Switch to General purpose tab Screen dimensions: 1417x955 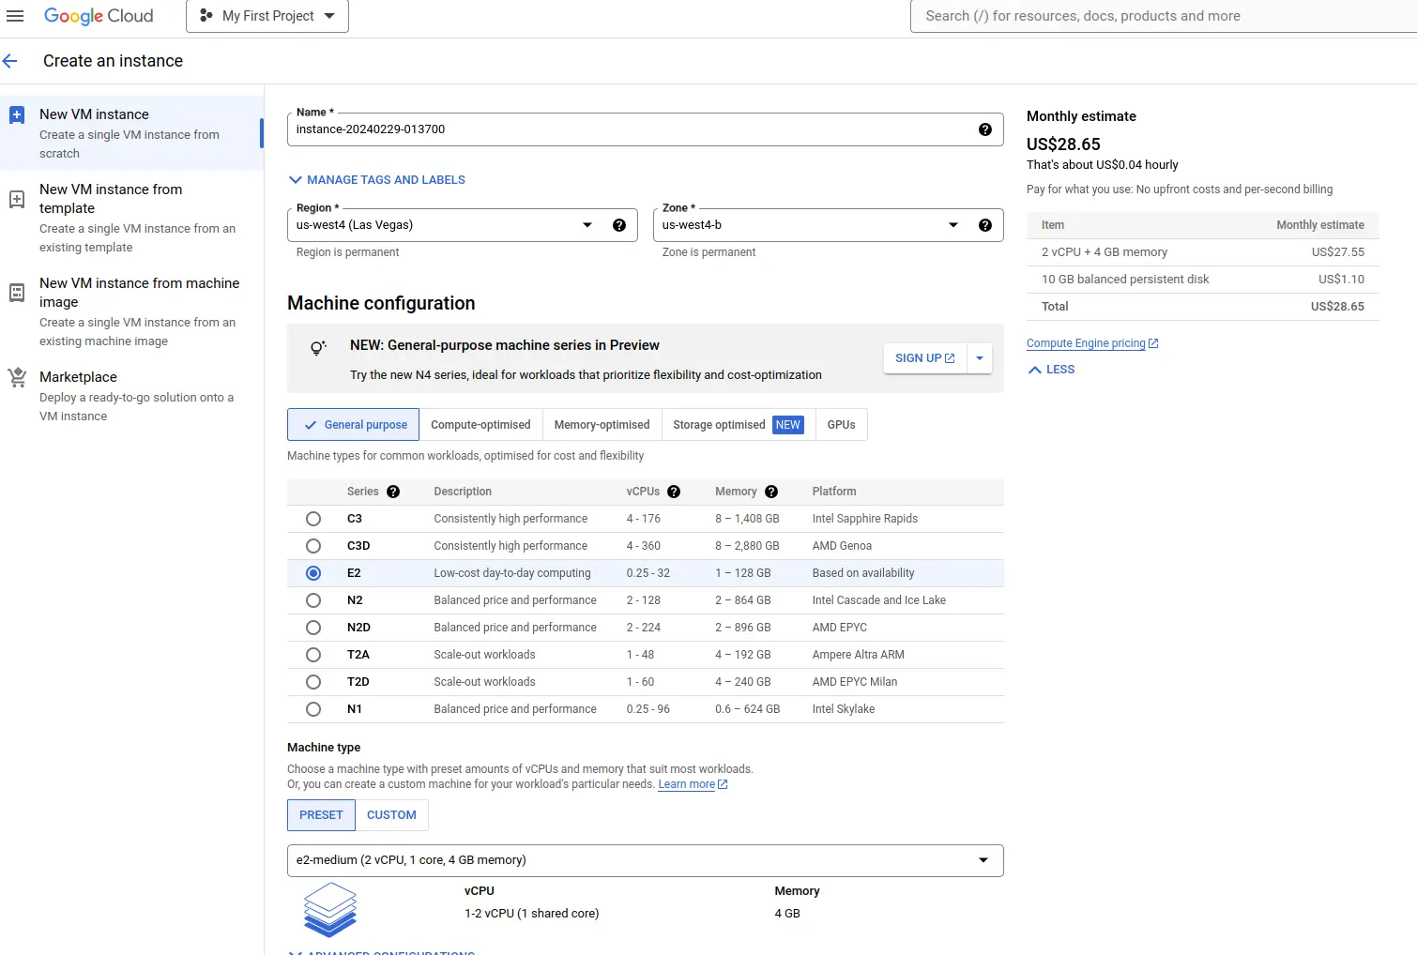click(x=354, y=425)
